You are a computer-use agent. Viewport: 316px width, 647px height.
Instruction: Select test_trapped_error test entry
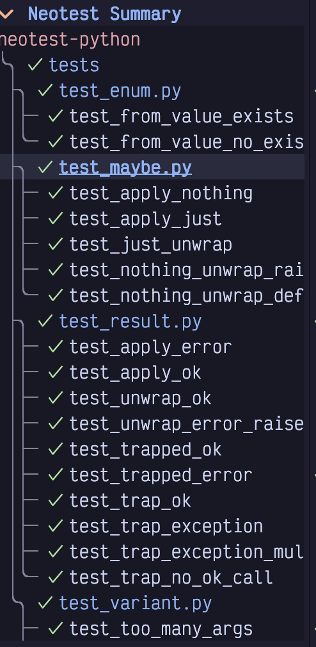pyautogui.click(x=161, y=475)
